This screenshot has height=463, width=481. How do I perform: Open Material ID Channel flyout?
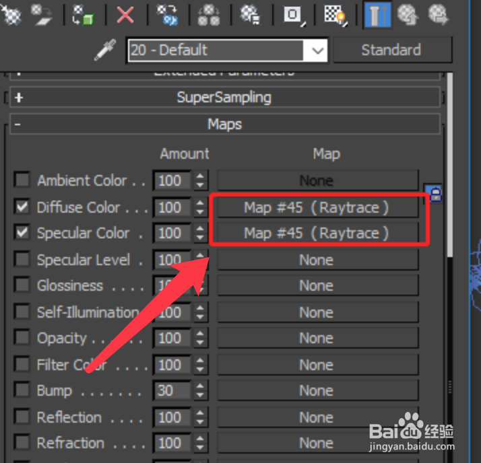[x=294, y=15]
